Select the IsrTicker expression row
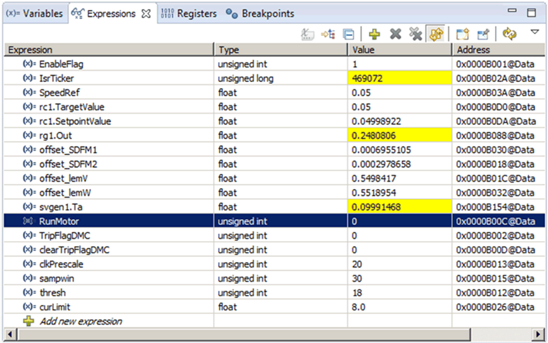The image size is (548, 343). (x=56, y=78)
